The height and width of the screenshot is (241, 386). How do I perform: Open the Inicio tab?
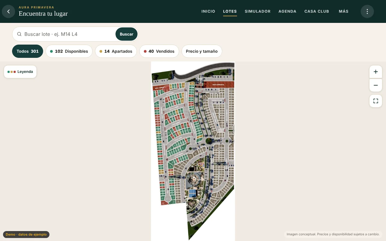(208, 11)
